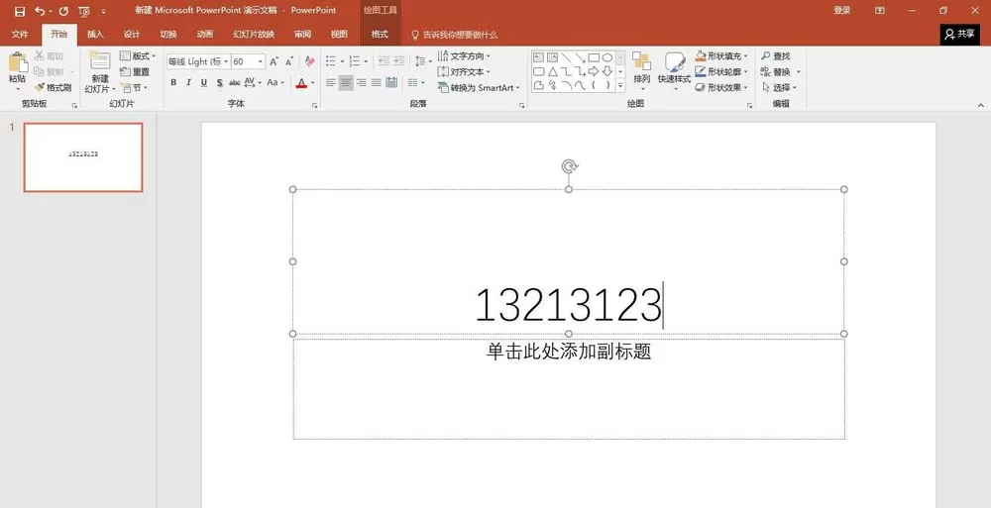The height and width of the screenshot is (508, 991).
Task: Click the Find (查找) magnifier button
Action: coord(776,56)
